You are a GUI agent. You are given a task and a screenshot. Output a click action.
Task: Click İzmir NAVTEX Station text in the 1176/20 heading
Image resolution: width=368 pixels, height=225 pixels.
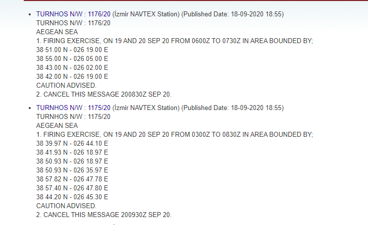coord(146,14)
